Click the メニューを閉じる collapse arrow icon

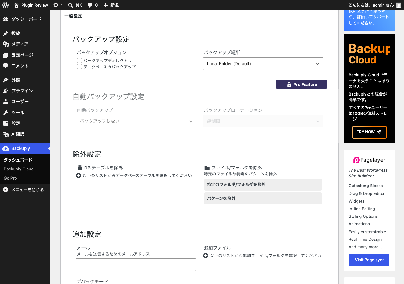(5, 190)
